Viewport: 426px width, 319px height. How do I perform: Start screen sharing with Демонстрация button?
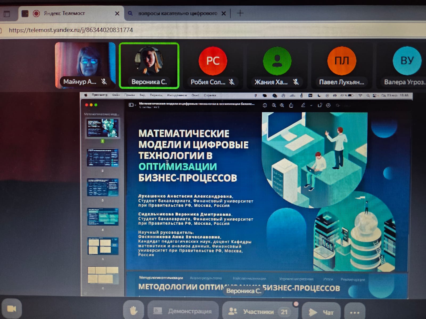click(x=183, y=311)
